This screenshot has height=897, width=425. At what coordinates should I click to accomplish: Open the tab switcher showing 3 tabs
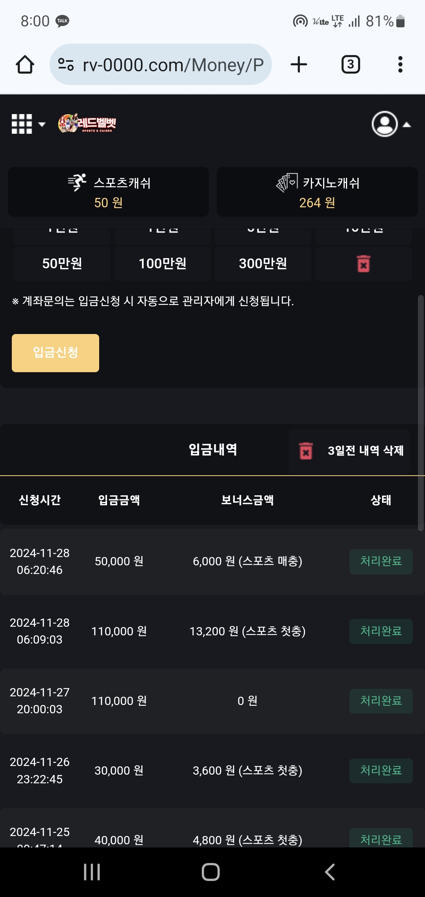[350, 65]
